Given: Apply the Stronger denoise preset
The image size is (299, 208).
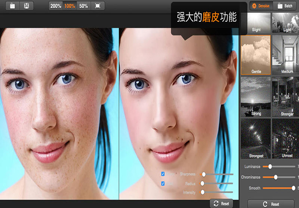Looking at the screenshot, I should pyautogui.click(x=285, y=97).
